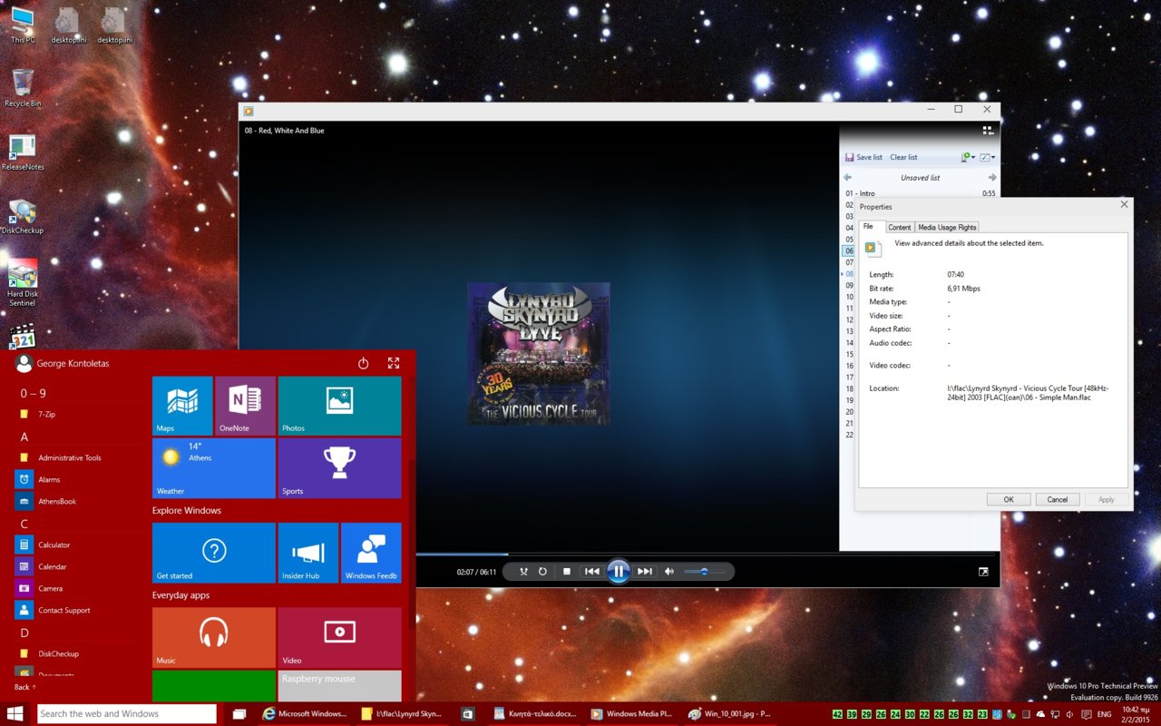Click the Start menu power button
Screen dimensions: 1161x726
click(363, 363)
